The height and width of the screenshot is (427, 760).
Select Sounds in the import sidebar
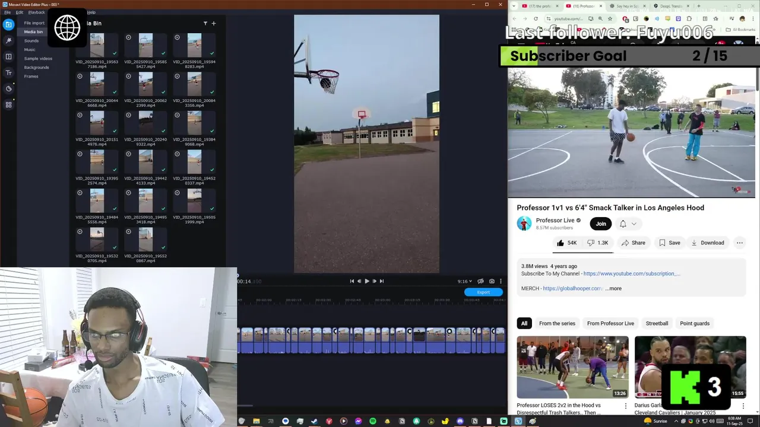(x=31, y=40)
